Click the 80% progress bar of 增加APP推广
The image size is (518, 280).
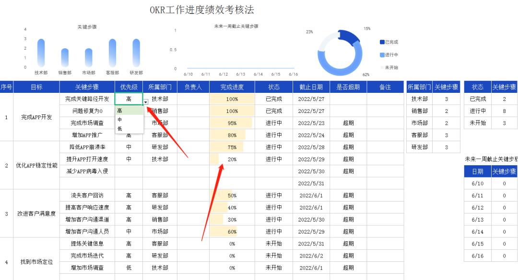pos(233,135)
